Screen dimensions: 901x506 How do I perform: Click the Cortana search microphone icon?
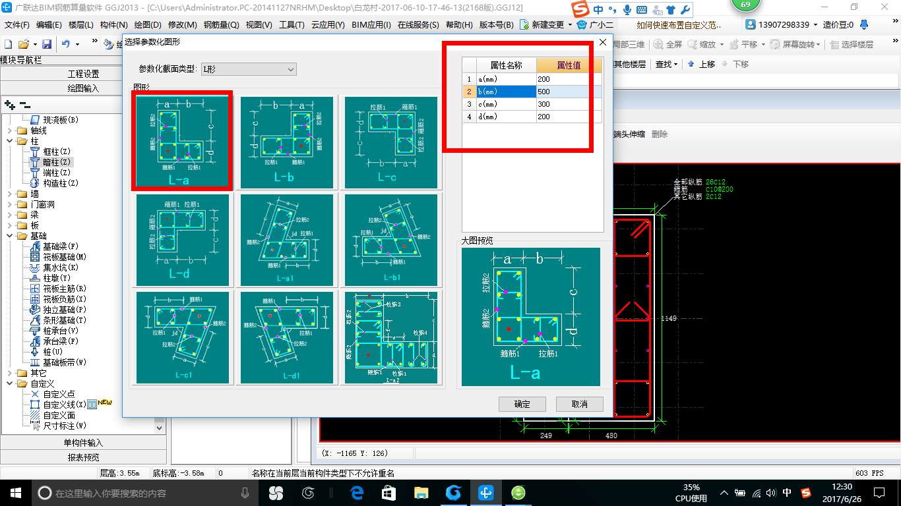pos(245,493)
